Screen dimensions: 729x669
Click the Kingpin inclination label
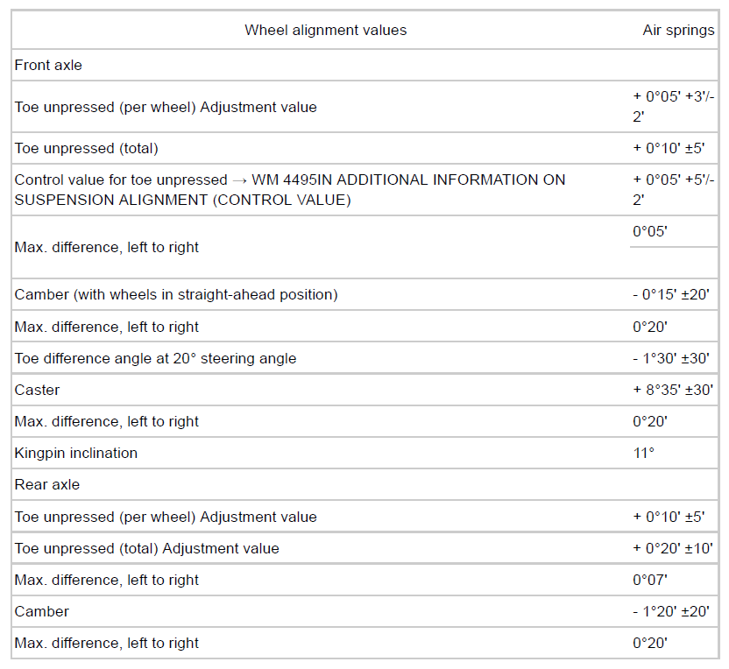[76, 453]
